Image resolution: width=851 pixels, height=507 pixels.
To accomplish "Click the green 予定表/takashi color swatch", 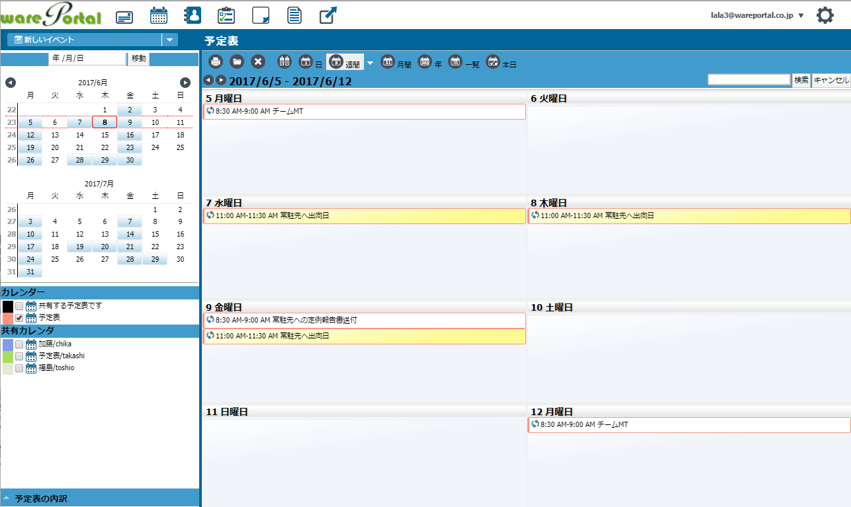I will (x=8, y=356).
